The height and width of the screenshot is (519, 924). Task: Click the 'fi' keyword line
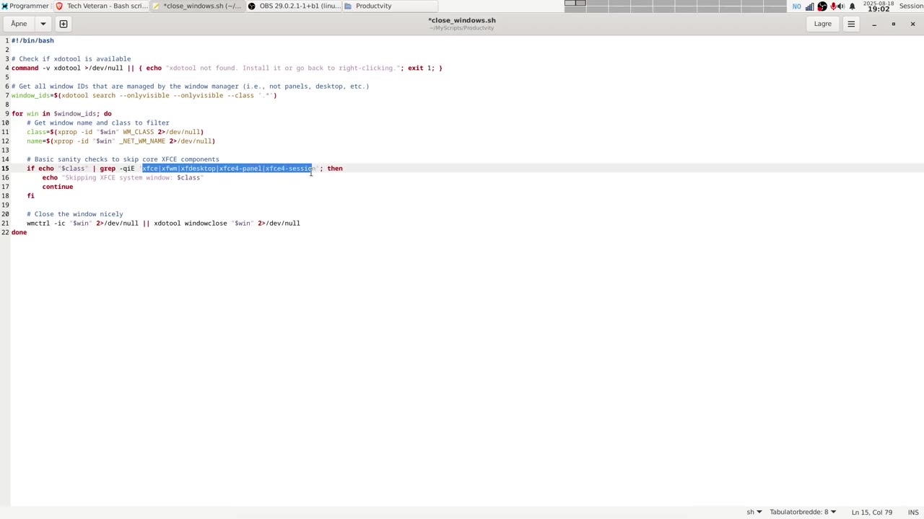pyautogui.click(x=30, y=195)
